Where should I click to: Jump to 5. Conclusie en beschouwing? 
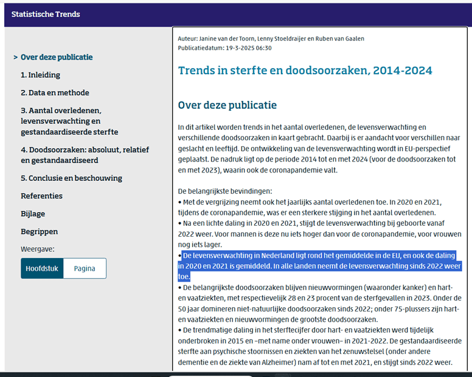[x=71, y=178]
